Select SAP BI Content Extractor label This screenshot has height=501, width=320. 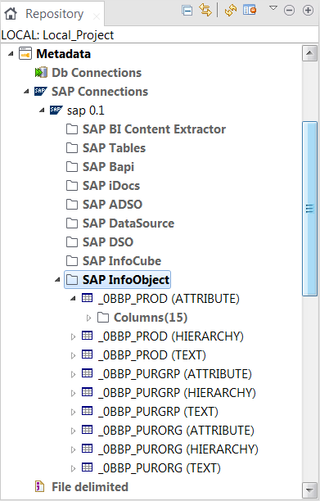pos(154,129)
